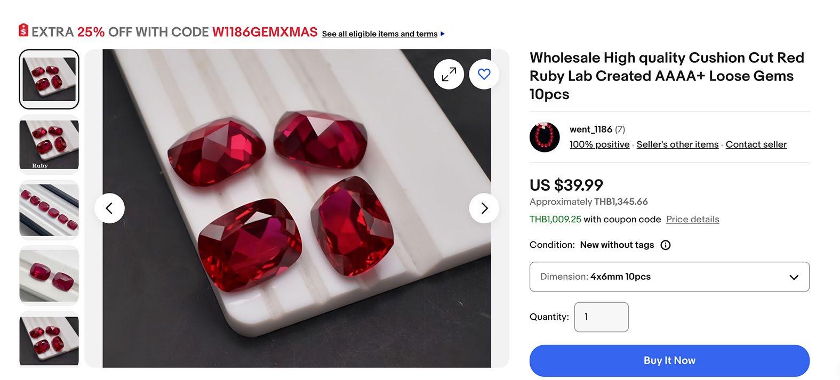The image size is (840, 380).
Task: Click the went_1186 seller name
Action: tap(590, 130)
